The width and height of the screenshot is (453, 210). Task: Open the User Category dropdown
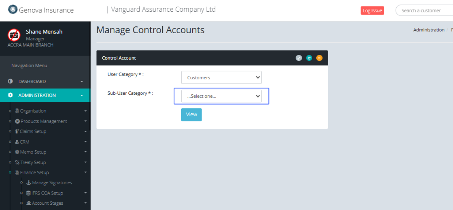click(221, 77)
